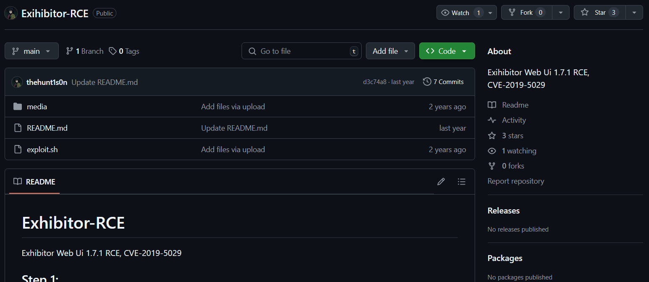
Task: Open latest commit message Update README.md
Action: click(x=105, y=82)
